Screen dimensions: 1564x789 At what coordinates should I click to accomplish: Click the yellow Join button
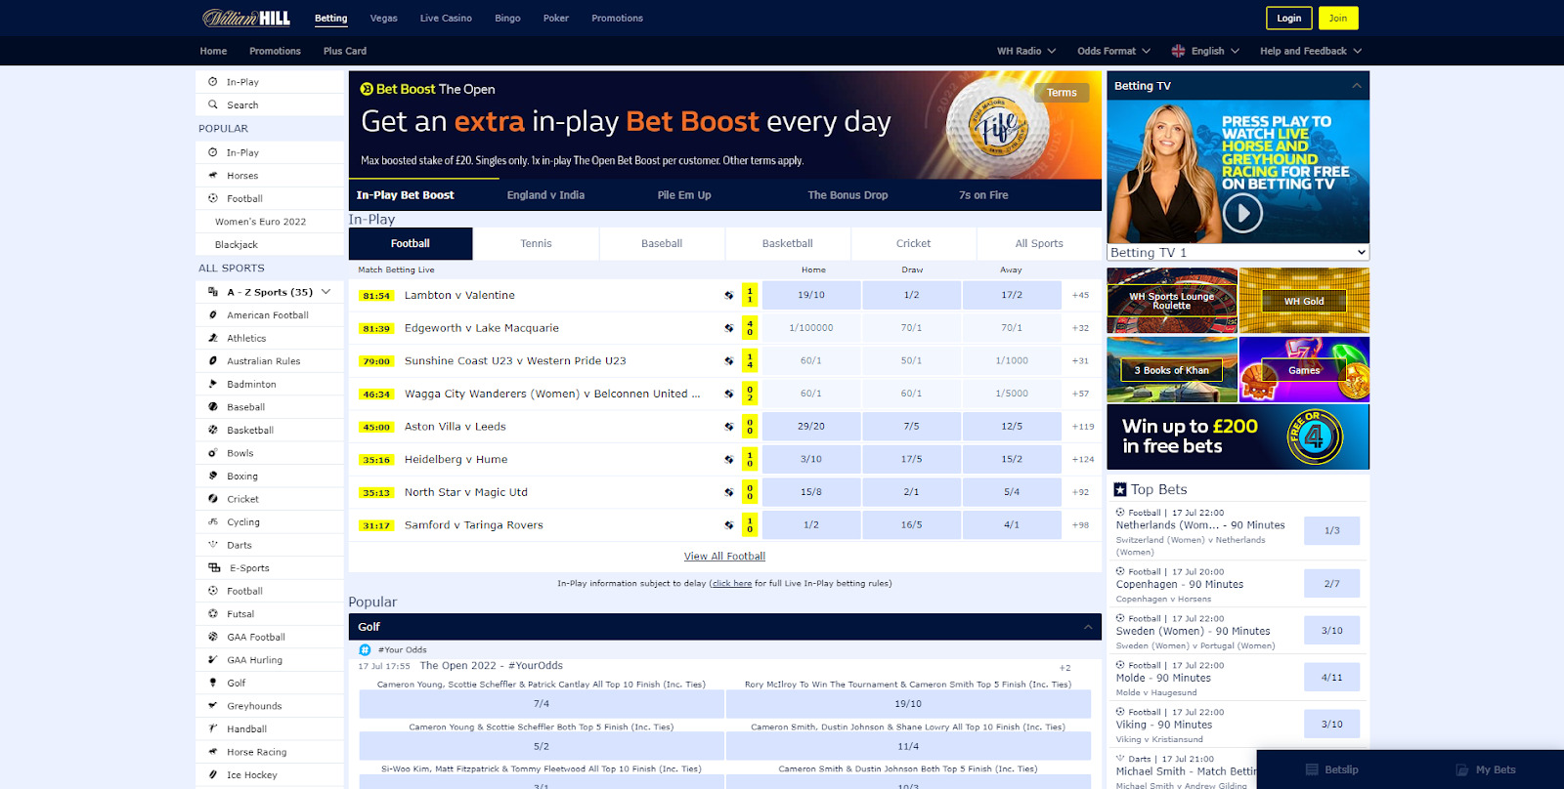pos(1338,18)
